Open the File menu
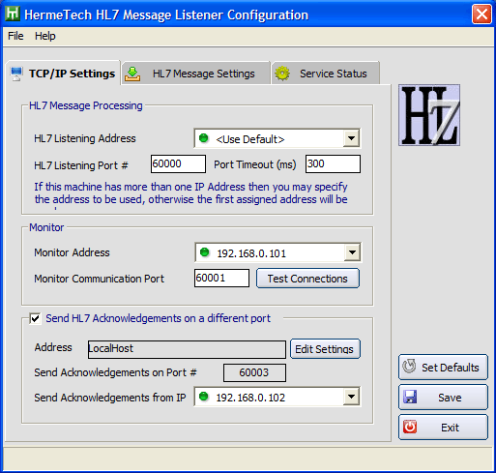This screenshot has width=496, height=473. pyautogui.click(x=15, y=36)
